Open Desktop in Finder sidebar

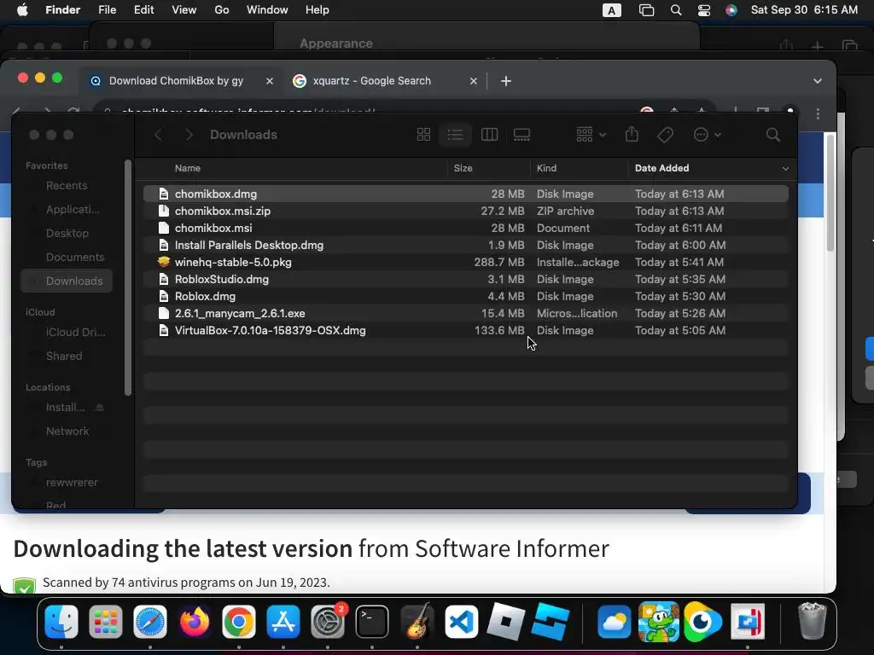pos(67,234)
